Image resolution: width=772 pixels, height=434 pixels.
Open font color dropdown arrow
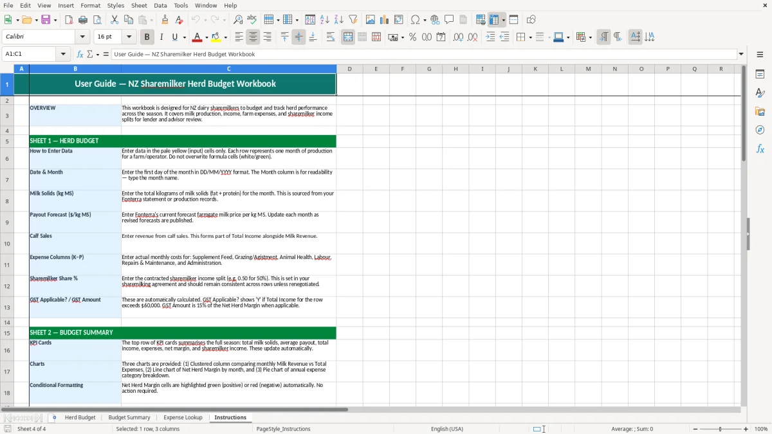(x=207, y=37)
